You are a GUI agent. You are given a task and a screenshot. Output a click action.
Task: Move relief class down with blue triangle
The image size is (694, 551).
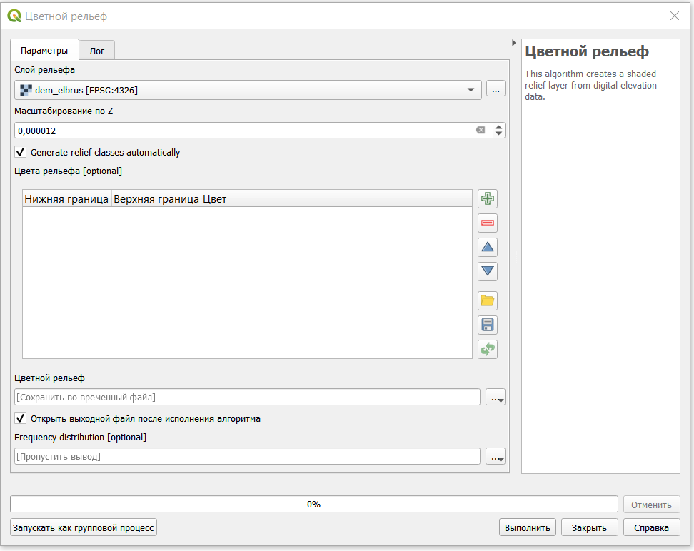click(488, 271)
